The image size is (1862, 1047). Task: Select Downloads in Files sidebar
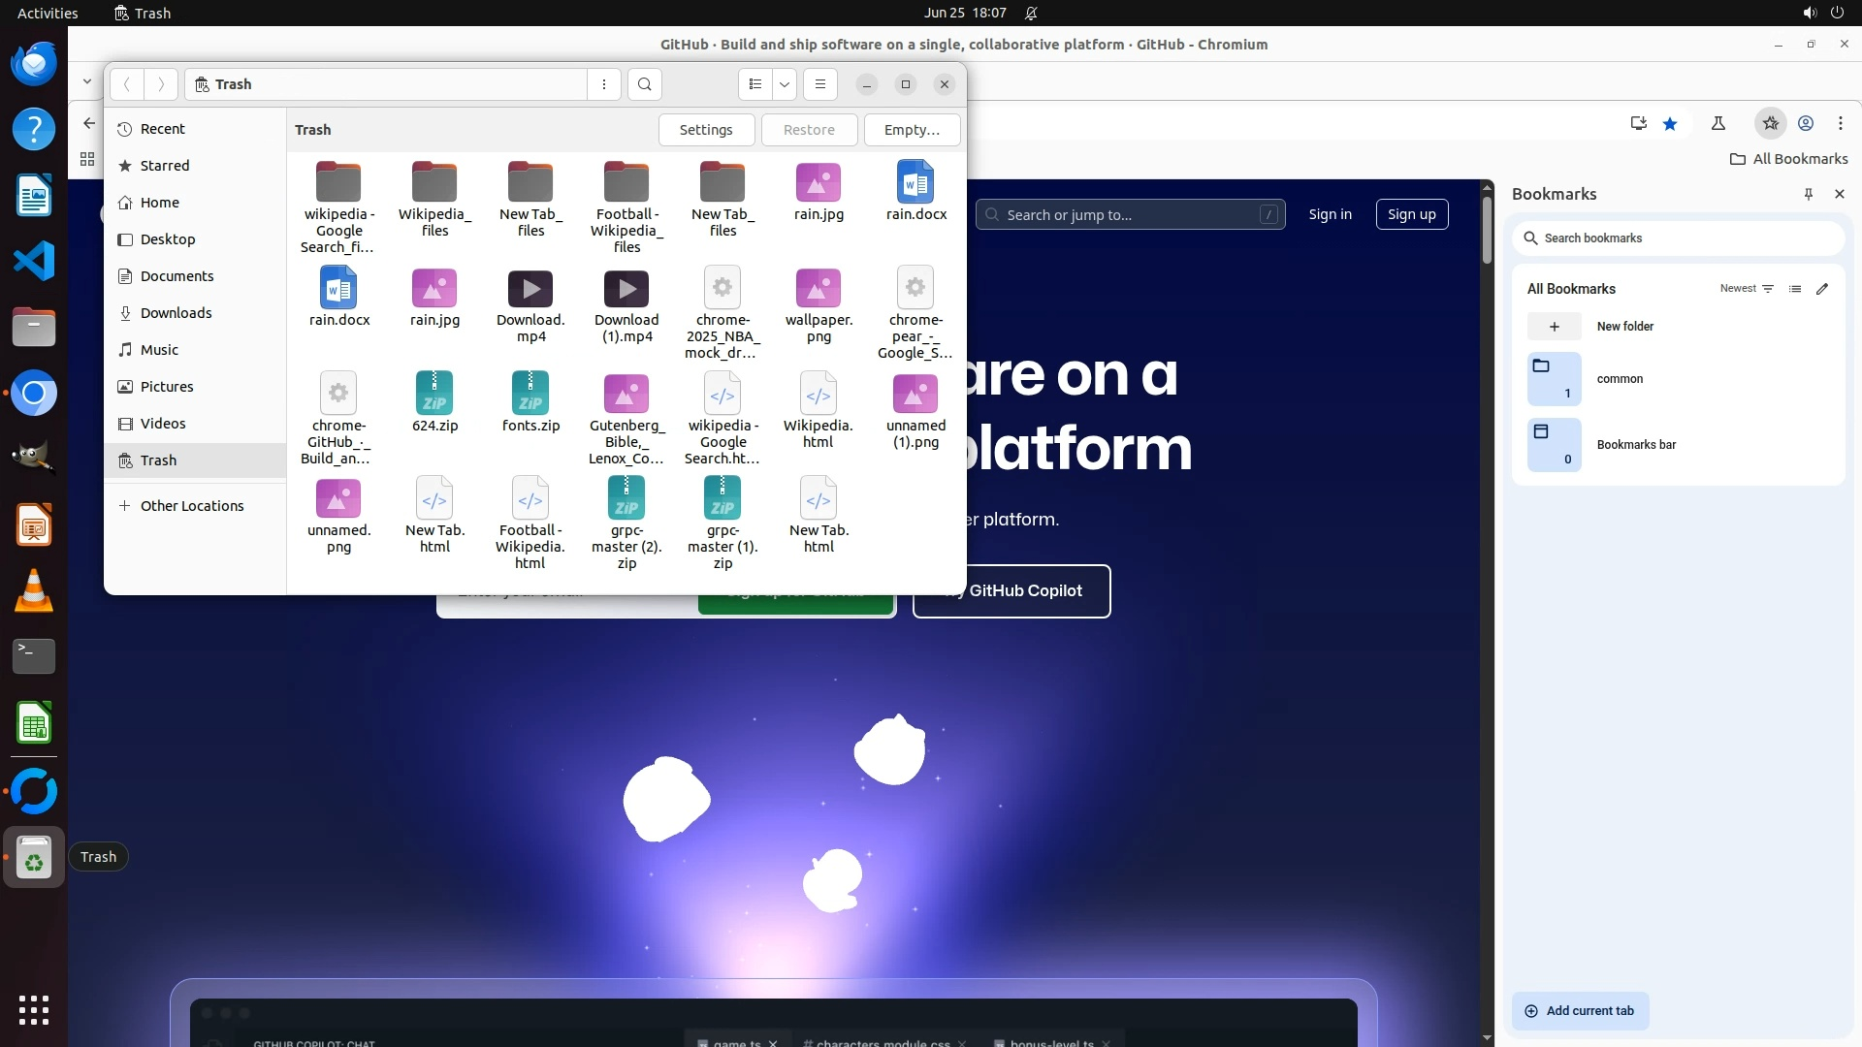tap(176, 313)
